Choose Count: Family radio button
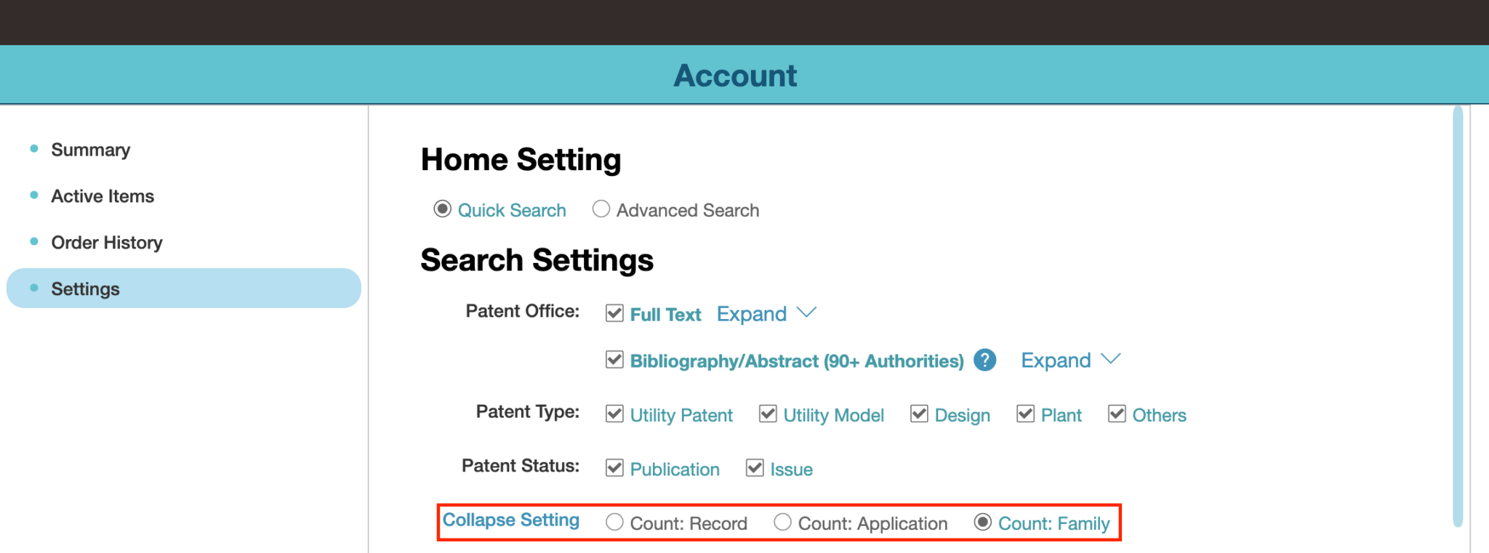This screenshot has width=1489, height=553. 982,522
